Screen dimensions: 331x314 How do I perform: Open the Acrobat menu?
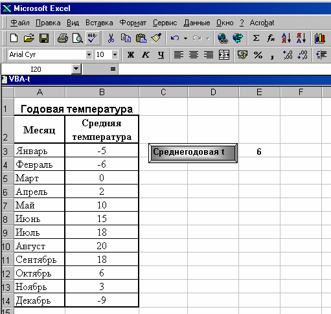[262, 23]
